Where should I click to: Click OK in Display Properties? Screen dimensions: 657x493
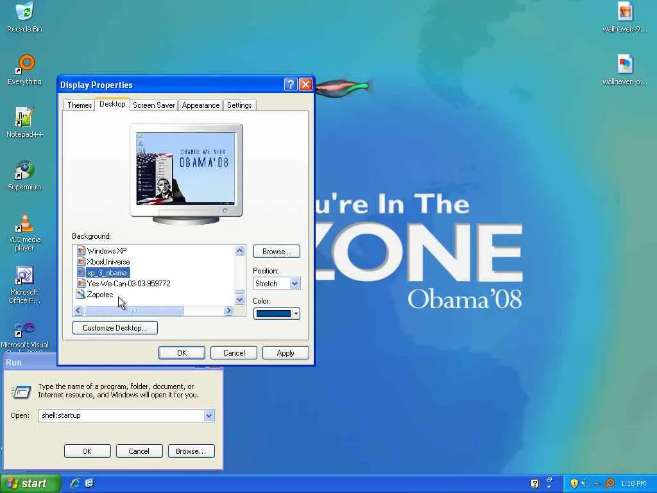pyautogui.click(x=182, y=352)
